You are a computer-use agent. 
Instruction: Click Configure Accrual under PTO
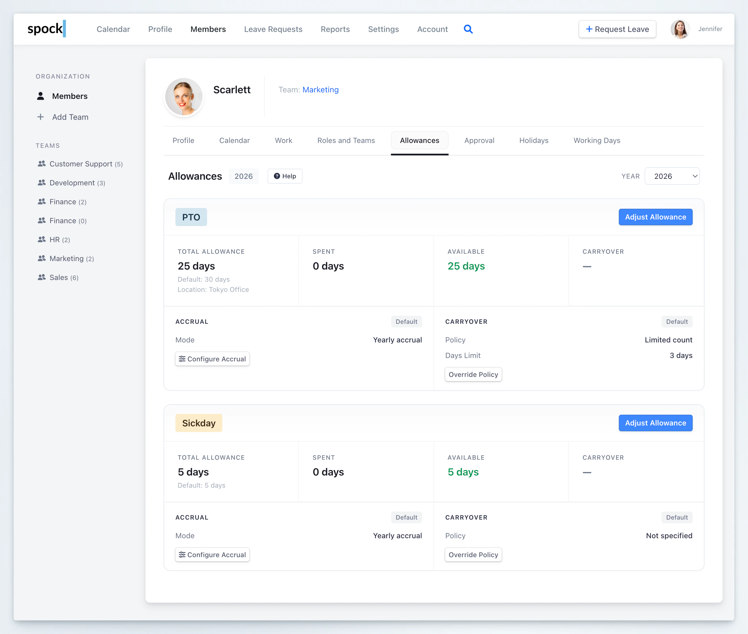click(212, 359)
